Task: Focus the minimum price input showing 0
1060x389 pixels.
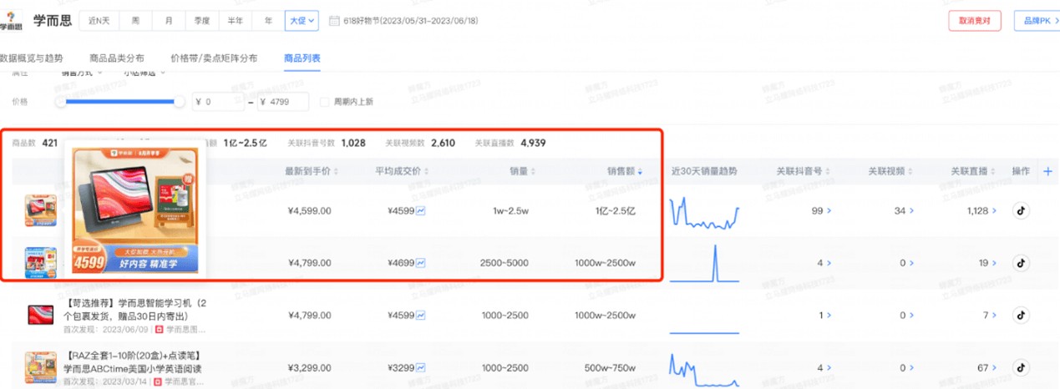Action: pos(220,102)
